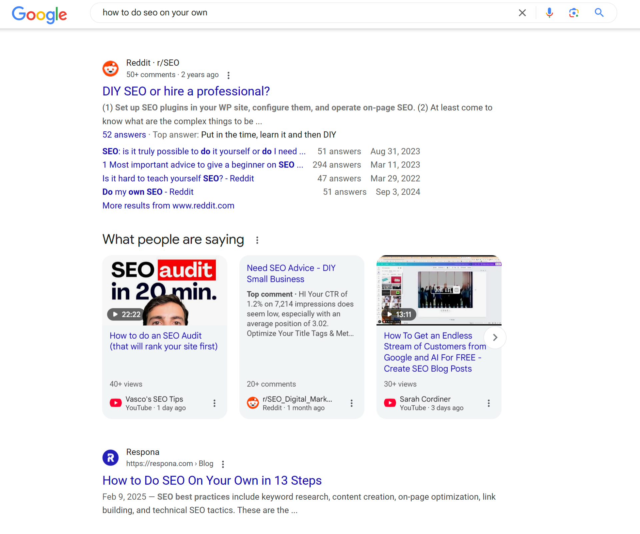
Task: Click the 'Respona' site name
Action: 143,452
